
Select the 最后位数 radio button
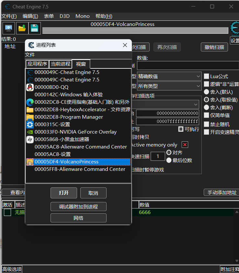pyautogui.click(x=169, y=160)
